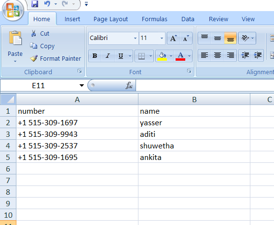Open Font dialog launcher

pos(189,71)
